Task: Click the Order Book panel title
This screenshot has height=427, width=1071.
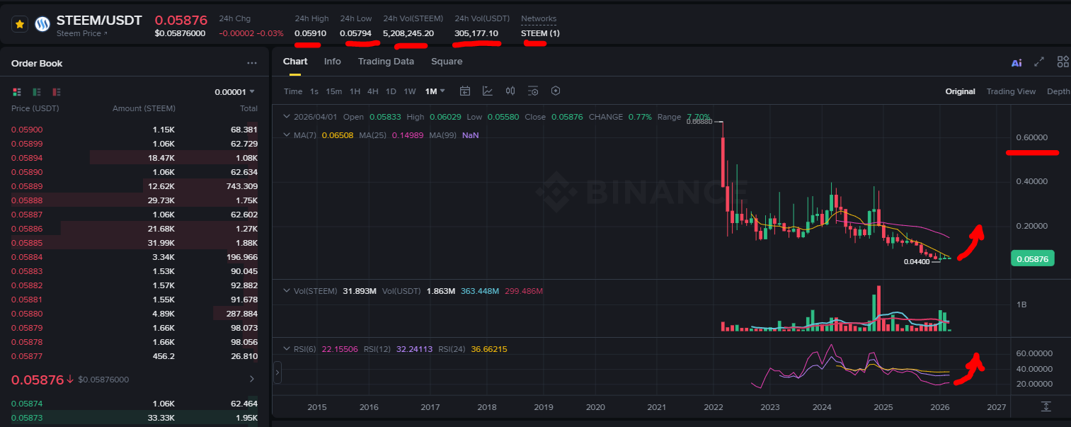Action: pyautogui.click(x=37, y=63)
